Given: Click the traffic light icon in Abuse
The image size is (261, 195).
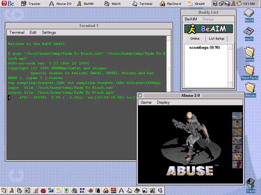Looking at the screenshot, I should tap(237, 124).
